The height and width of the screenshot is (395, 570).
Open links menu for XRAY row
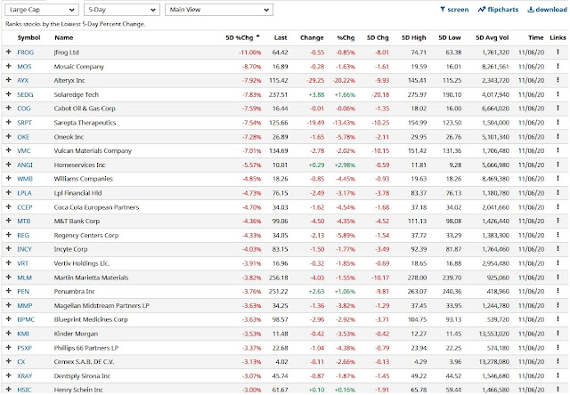coord(558,375)
